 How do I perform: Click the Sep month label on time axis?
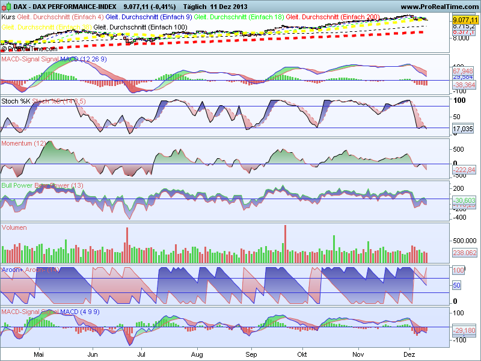(251, 354)
